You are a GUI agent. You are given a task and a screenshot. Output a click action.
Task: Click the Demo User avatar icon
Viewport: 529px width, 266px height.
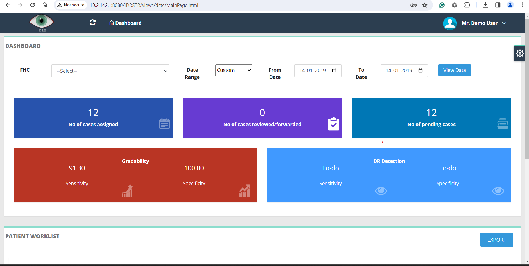click(450, 23)
